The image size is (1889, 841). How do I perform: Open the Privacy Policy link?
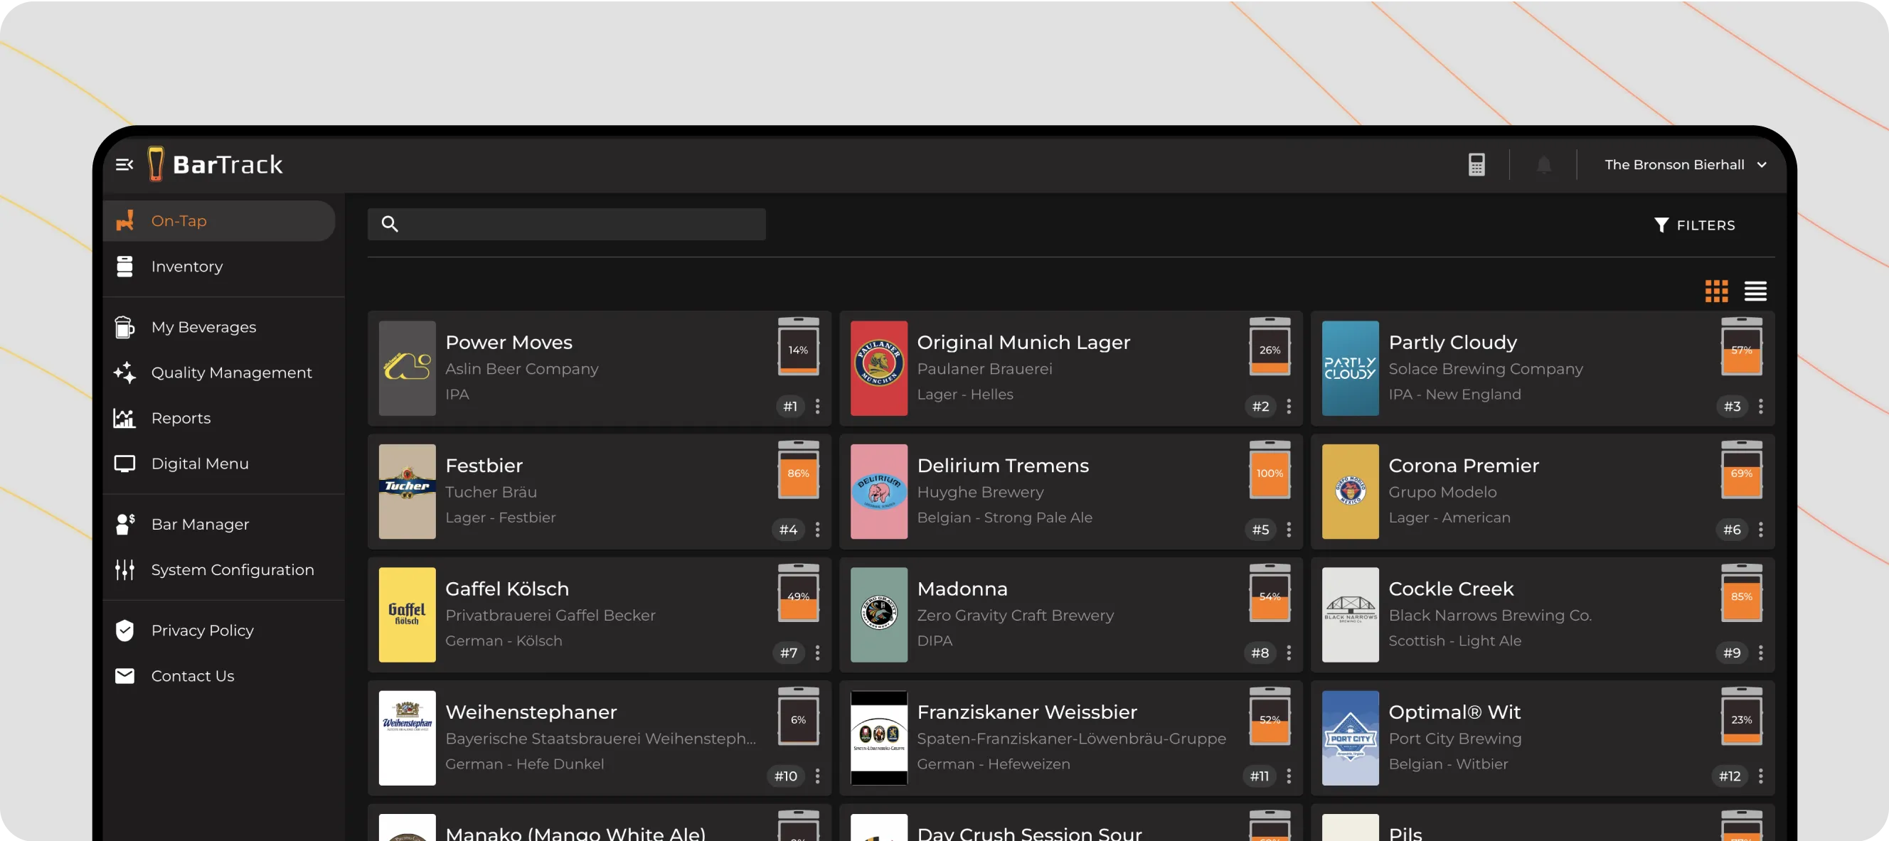(202, 631)
